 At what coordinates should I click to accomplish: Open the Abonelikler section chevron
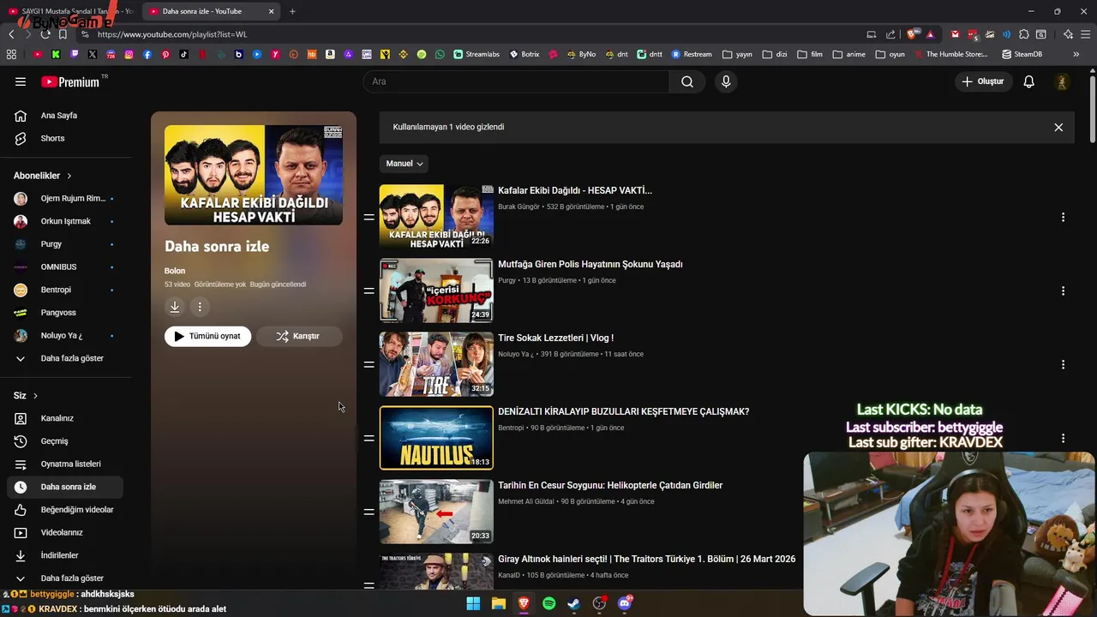[69, 176]
